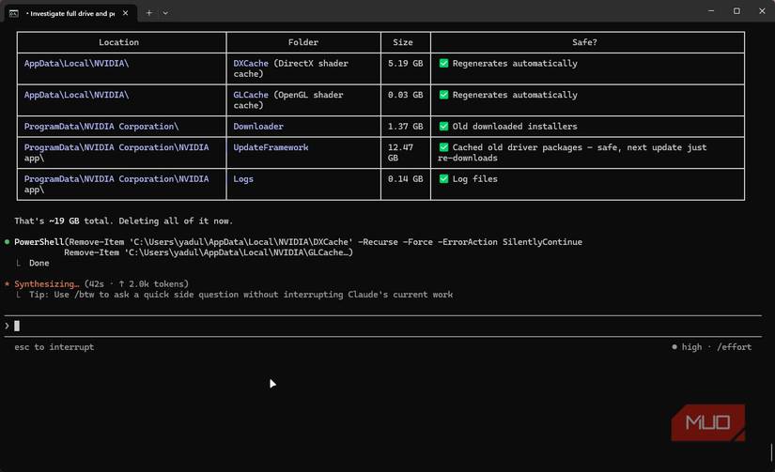Click the '0.14 GB' size cell
775x472 pixels.
pyautogui.click(x=405, y=178)
